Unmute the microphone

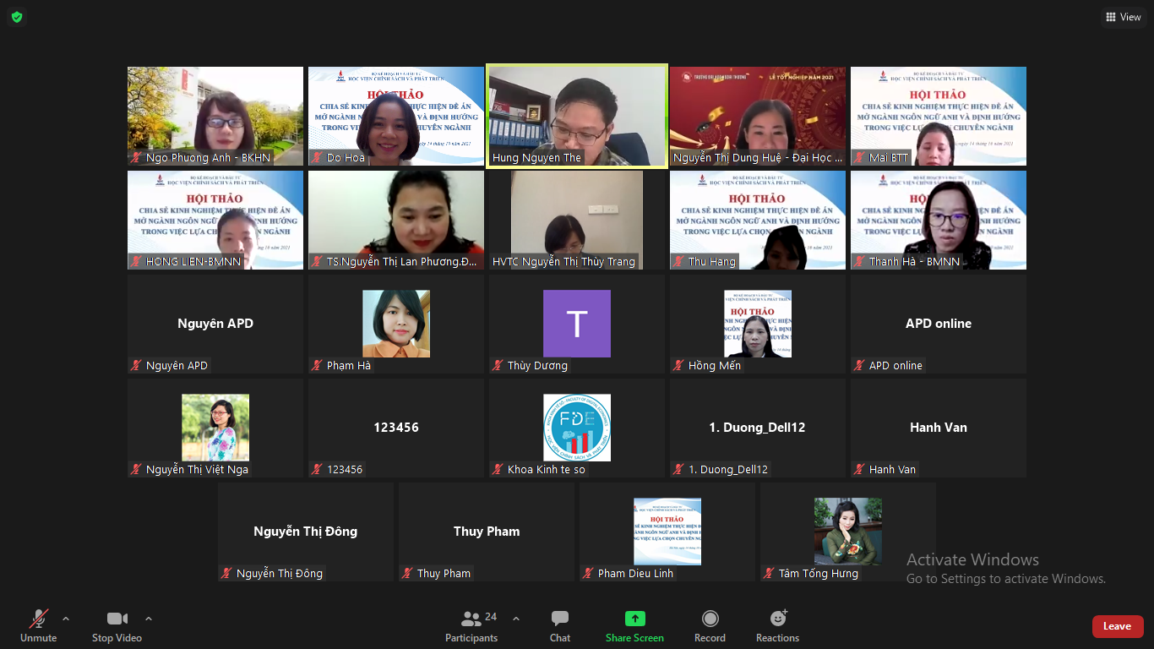39,625
